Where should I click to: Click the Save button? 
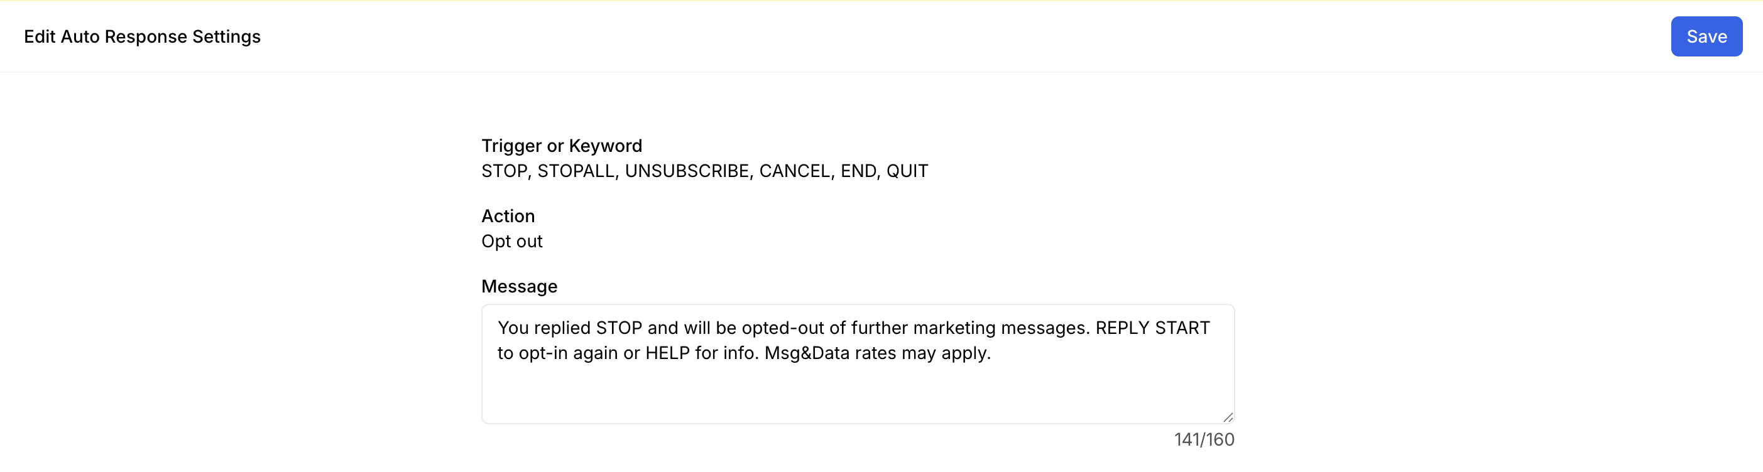click(x=1706, y=36)
